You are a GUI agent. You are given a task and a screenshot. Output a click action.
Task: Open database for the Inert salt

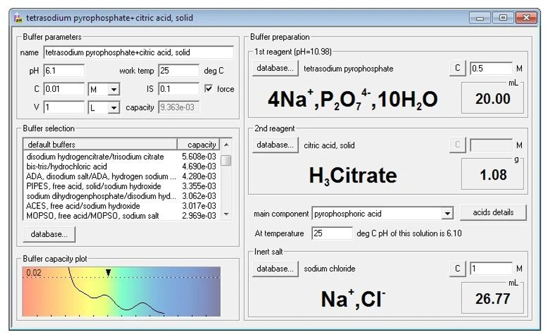(x=275, y=268)
